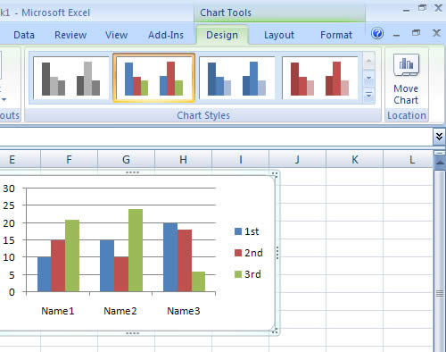Apply the red monochrome chart style

click(319, 78)
